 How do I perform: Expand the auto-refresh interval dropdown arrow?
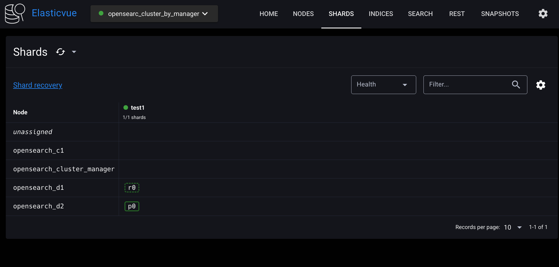74,52
